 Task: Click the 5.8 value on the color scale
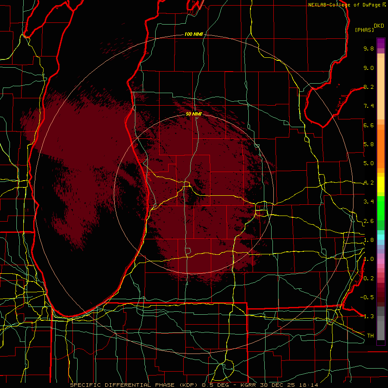[x=369, y=144]
